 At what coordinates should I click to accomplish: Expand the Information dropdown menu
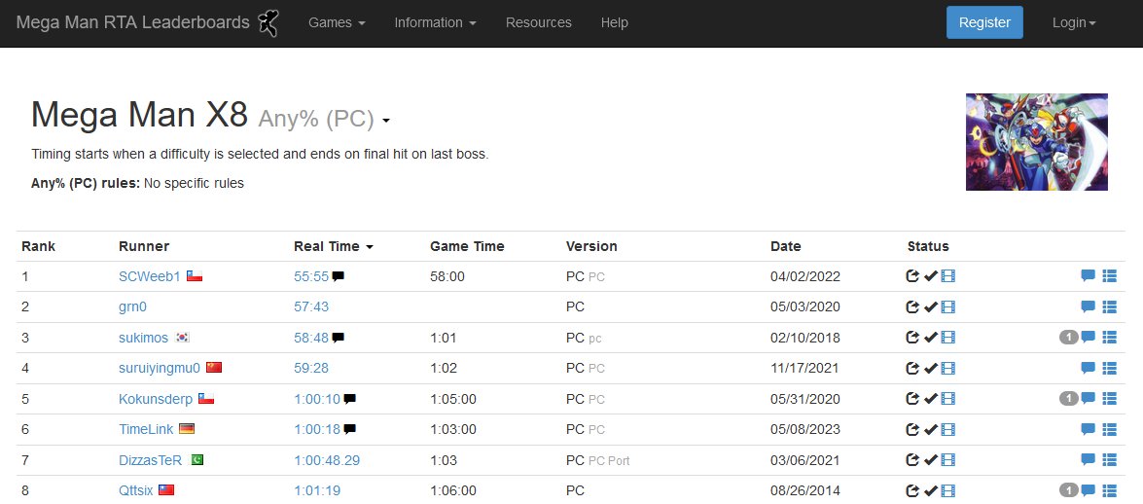point(435,23)
